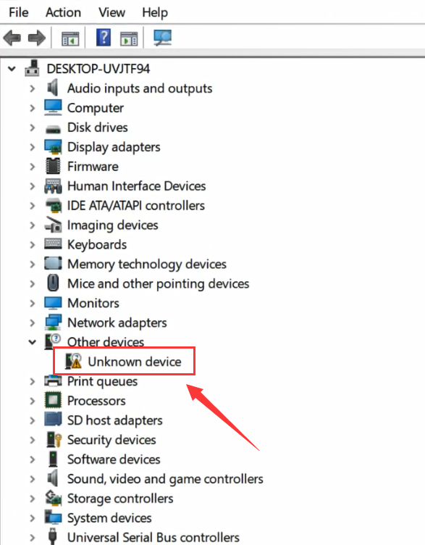Click the Forward arrow toolbar icon
The height and width of the screenshot is (545, 425).
coord(37,38)
